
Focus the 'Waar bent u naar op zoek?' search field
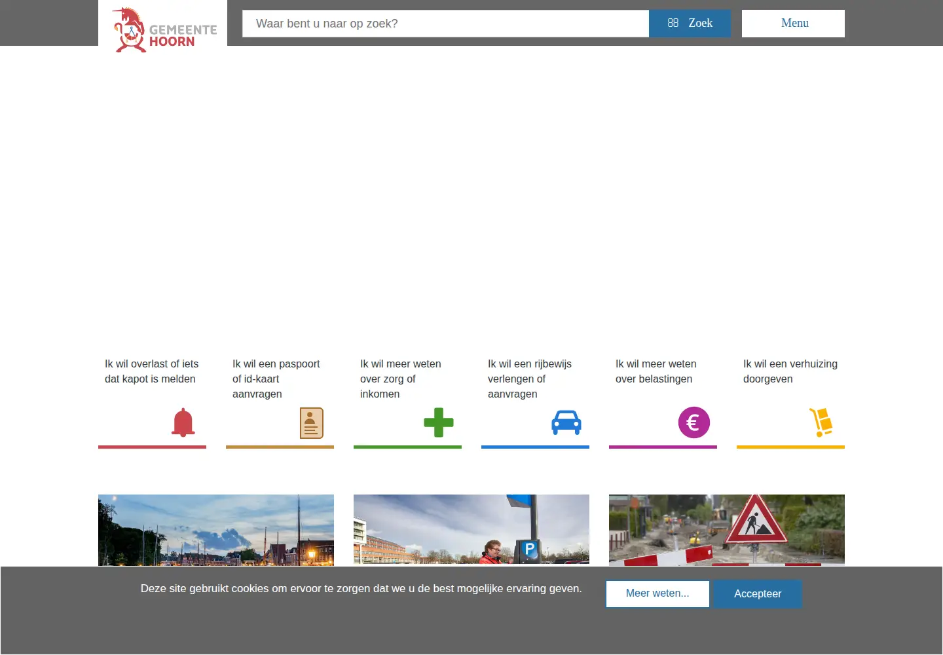click(445, 24)
